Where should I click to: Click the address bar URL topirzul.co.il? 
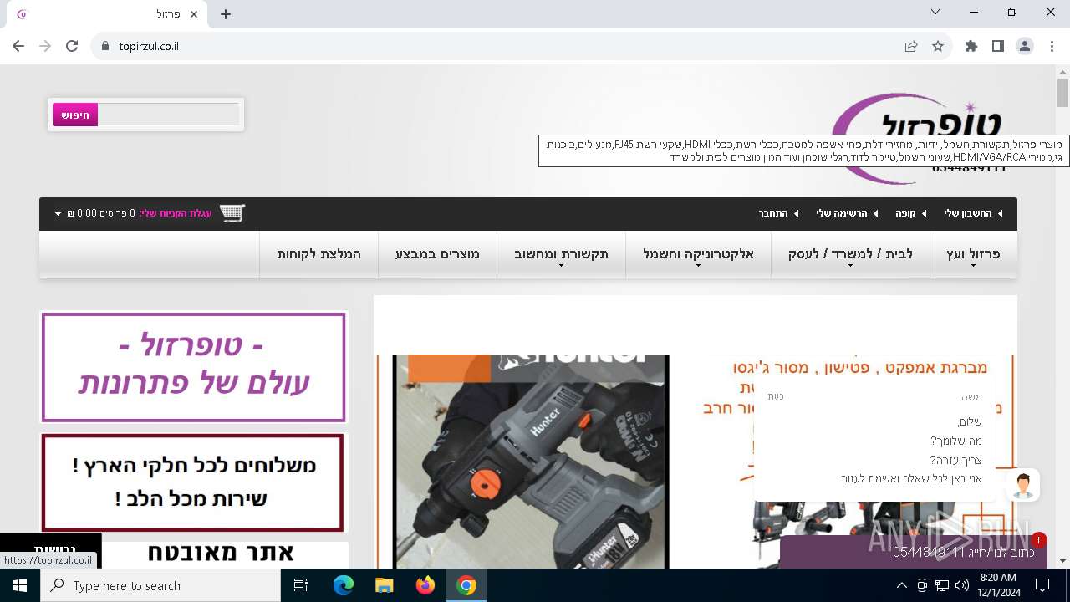[x=149, y=46]
